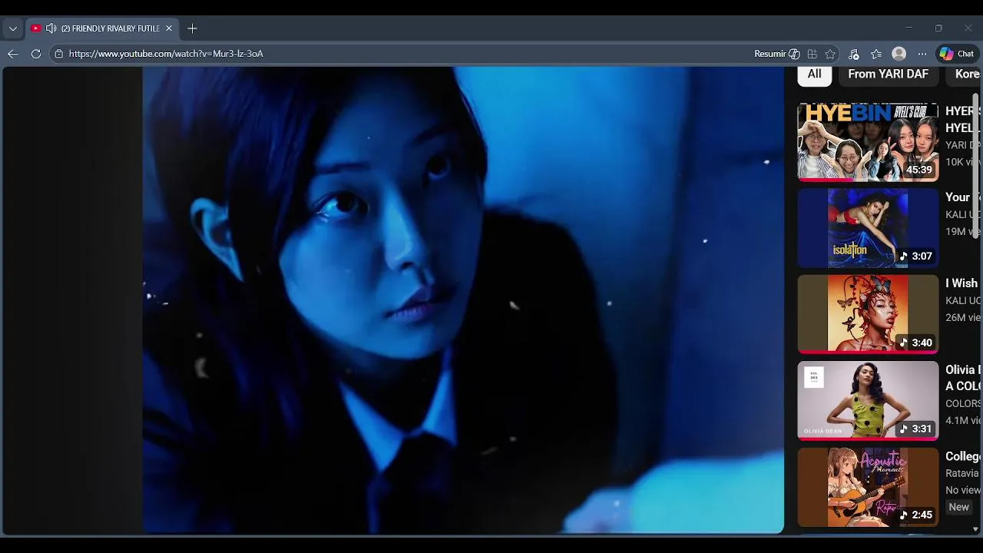Open the media control music icon
The image size is (983, 553).
pos(853,54)
